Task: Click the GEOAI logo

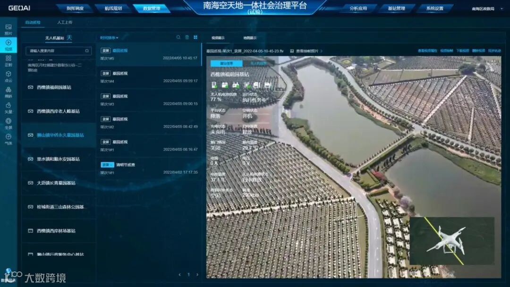Action: 19,8
